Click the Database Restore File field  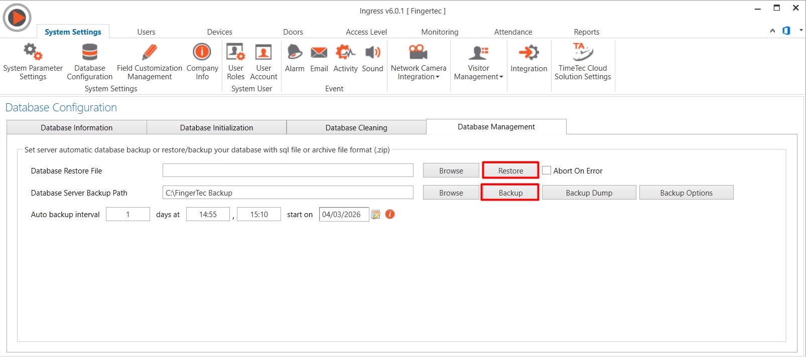click(288, 170)
